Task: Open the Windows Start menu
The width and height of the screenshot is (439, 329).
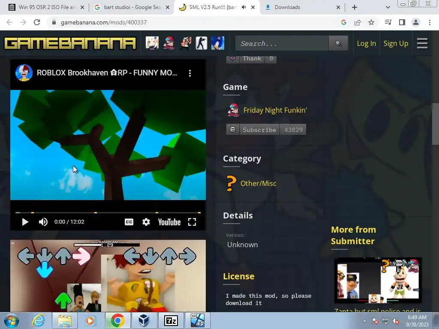Action: coord(12,320)
